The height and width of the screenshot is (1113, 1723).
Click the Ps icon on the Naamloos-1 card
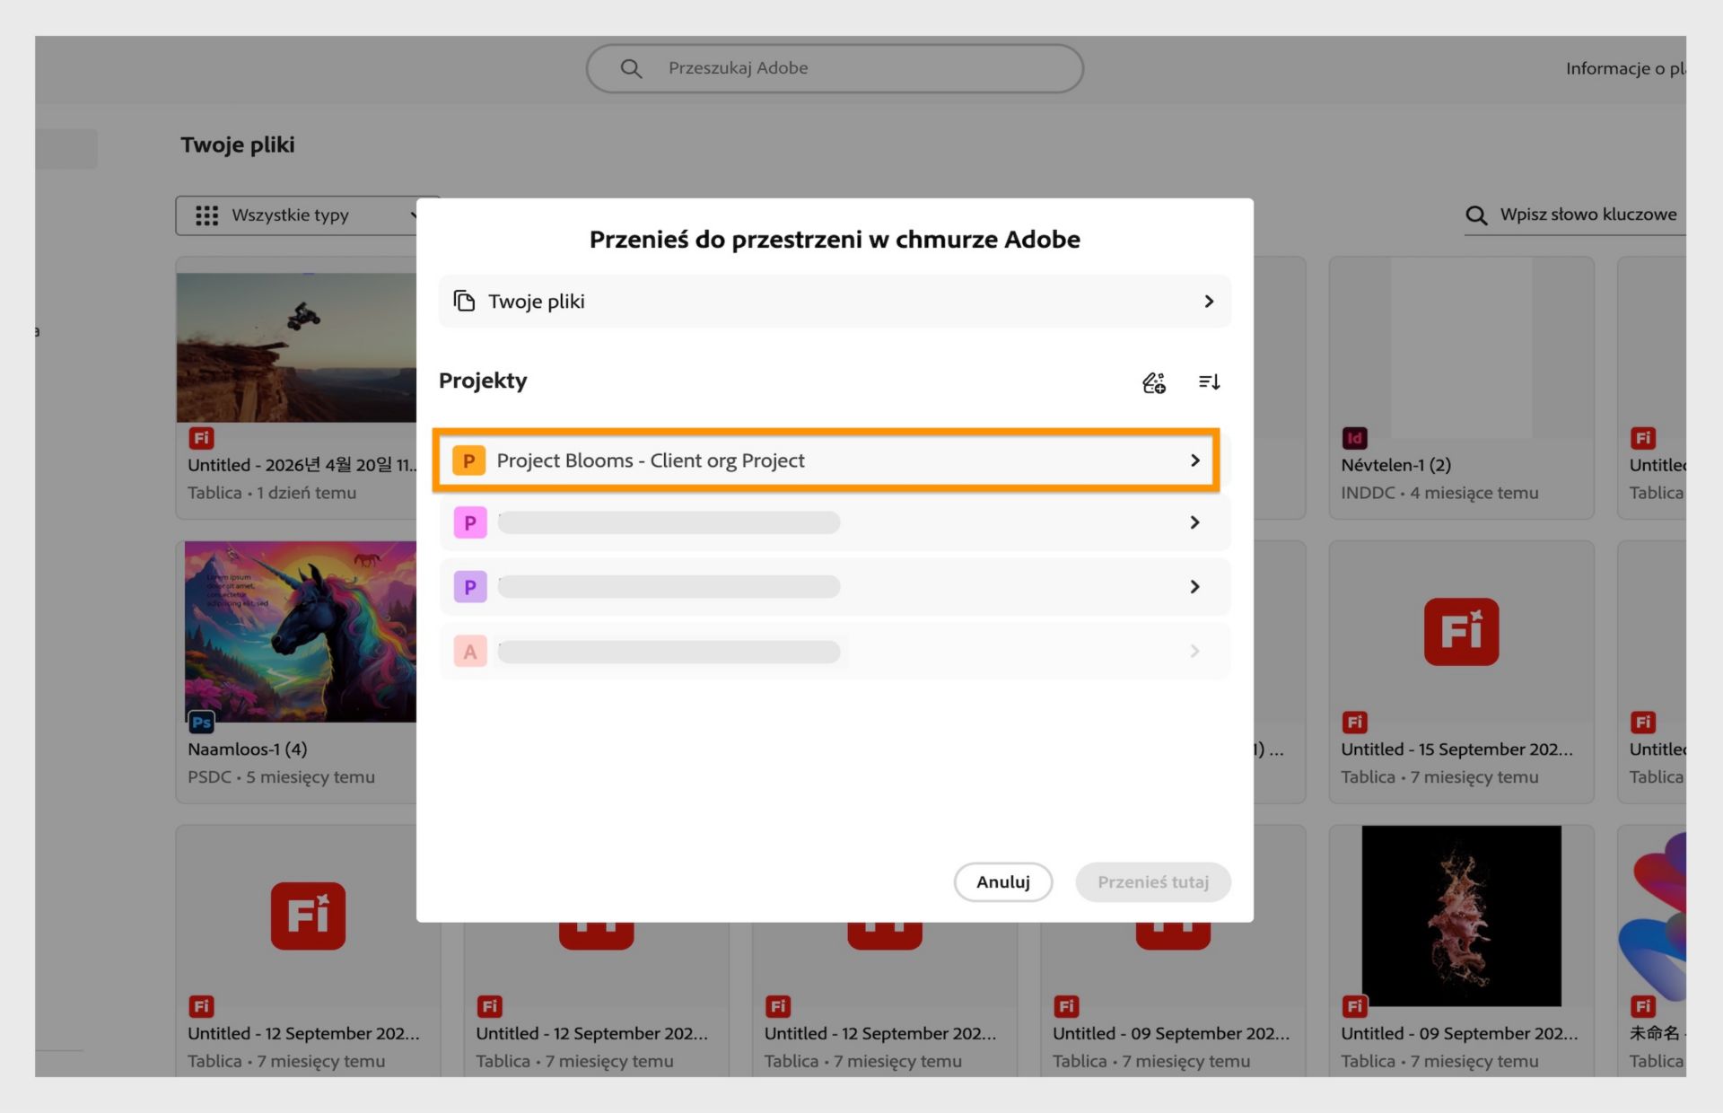tap(201, 722)
